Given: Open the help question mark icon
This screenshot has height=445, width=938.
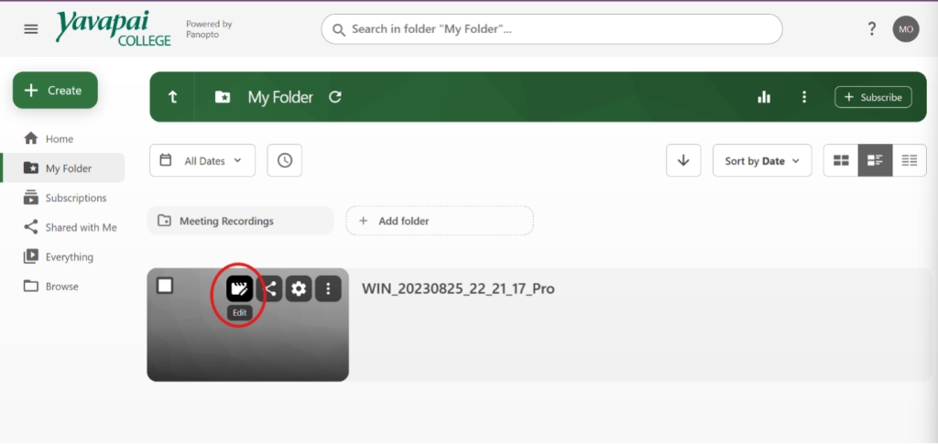Looking at the screenshot, I should coord(871,29).
